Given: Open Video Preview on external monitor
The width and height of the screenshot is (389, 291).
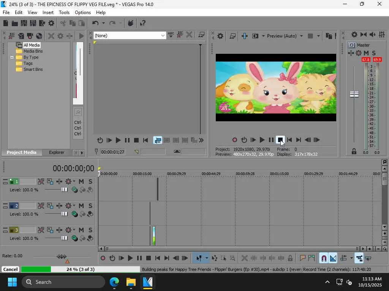Looking at the screenshot, I should point(232,36).
